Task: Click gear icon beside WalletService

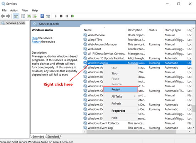Action: point(85,35)
